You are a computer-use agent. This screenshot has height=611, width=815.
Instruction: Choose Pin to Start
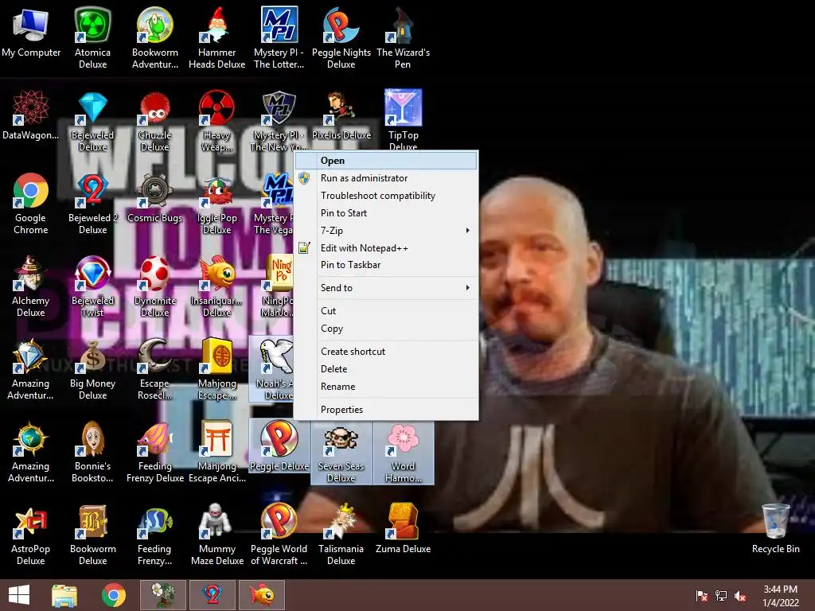coord(386,213)
